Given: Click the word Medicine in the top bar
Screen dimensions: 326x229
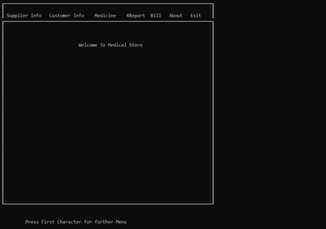Looking at the screenshot, I should pos(105,15).
